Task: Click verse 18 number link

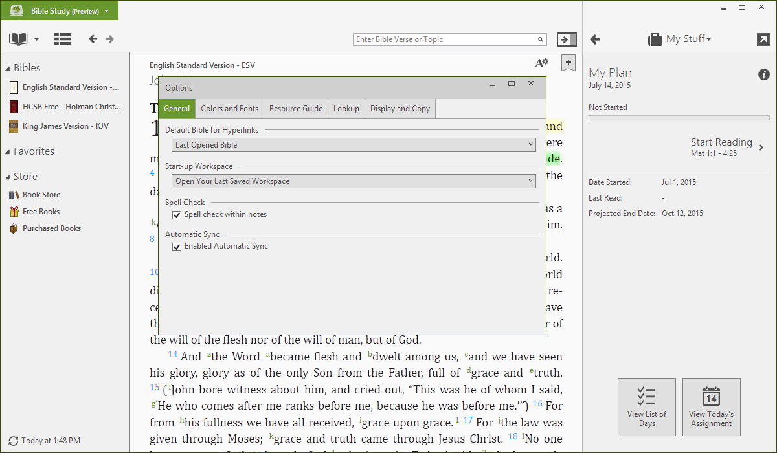Action: (513, 436)
